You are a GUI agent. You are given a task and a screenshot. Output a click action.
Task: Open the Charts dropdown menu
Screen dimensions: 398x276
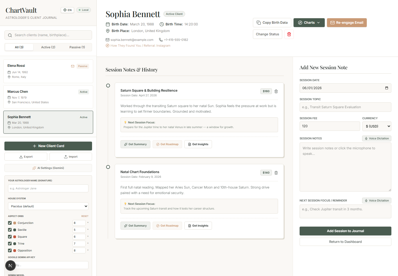click(x=309, y=23)
